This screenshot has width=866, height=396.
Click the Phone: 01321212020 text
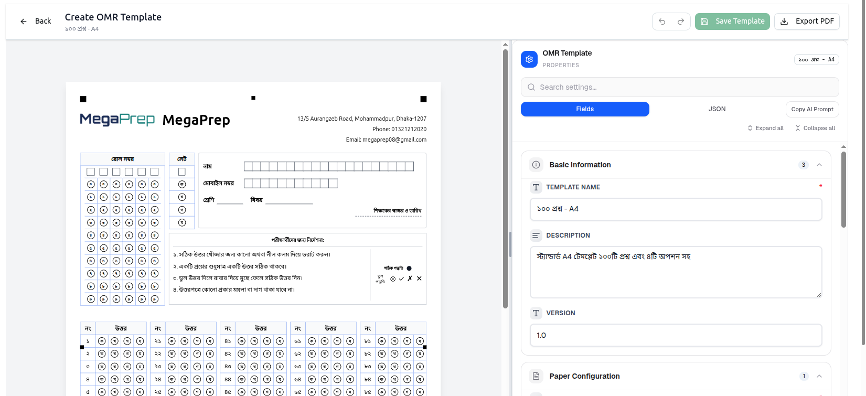point(399,129)
